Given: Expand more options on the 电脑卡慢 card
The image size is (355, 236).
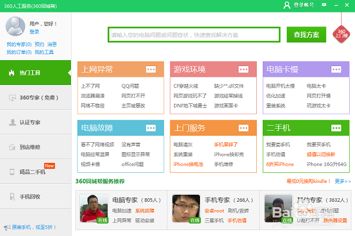Looking at the screenshot, I should [336, 70].
